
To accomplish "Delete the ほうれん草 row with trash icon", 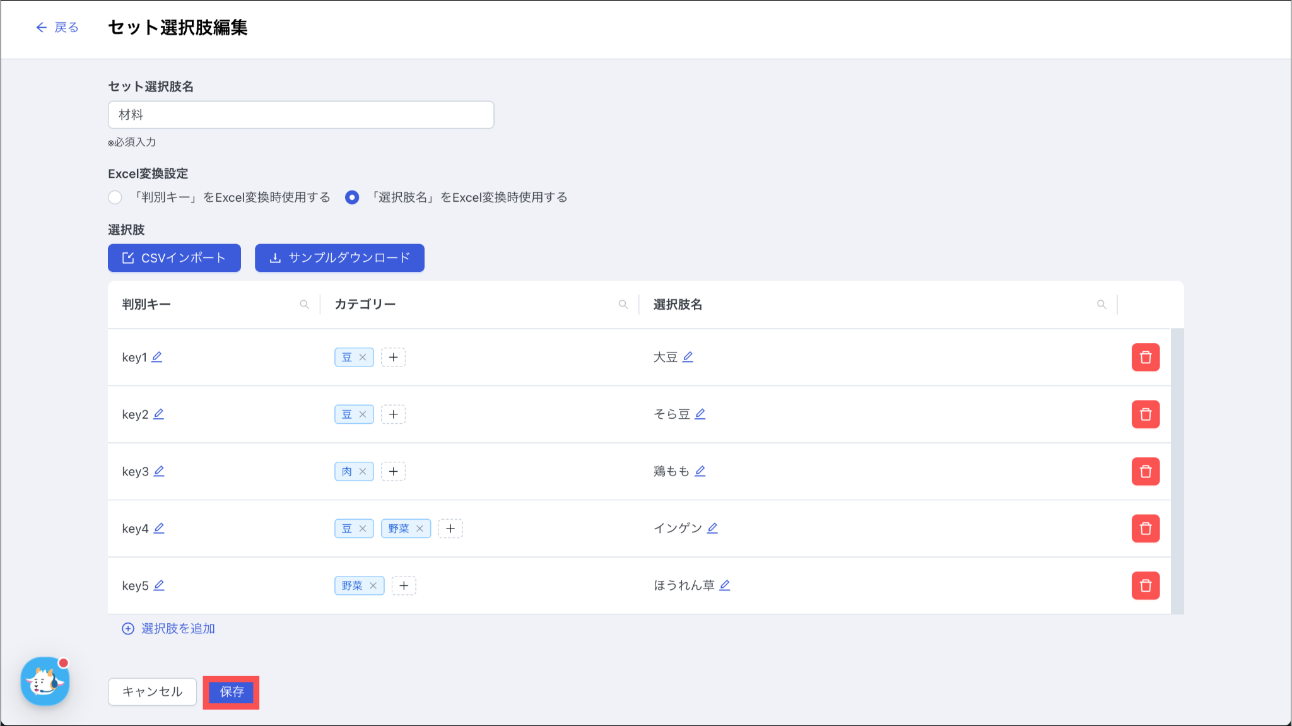I will coord(1145,586).
